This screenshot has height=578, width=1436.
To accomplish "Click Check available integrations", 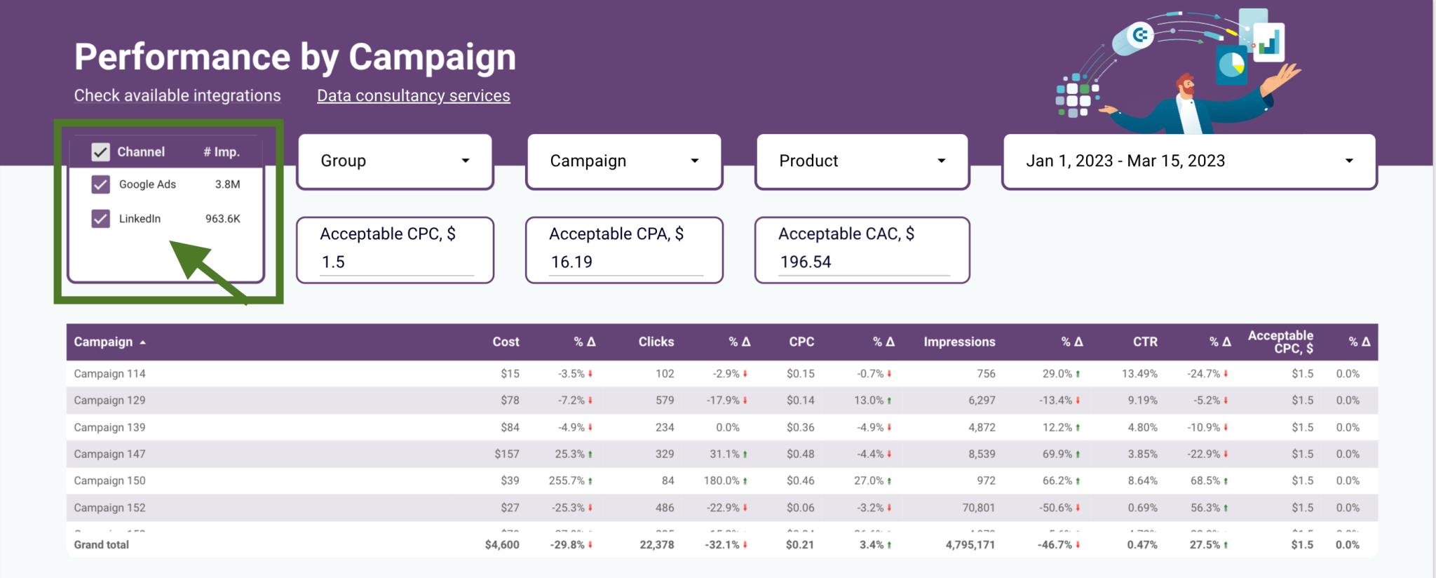I will [x=177, y=95].
